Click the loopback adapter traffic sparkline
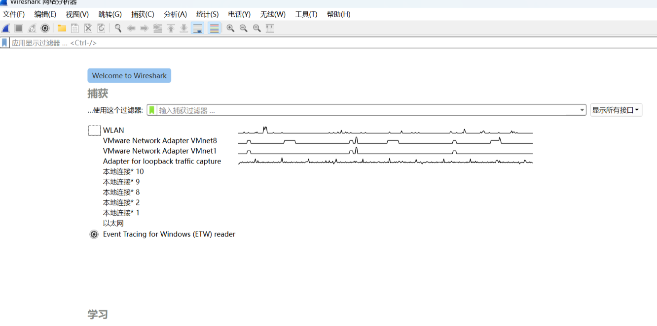 point(385,161)
